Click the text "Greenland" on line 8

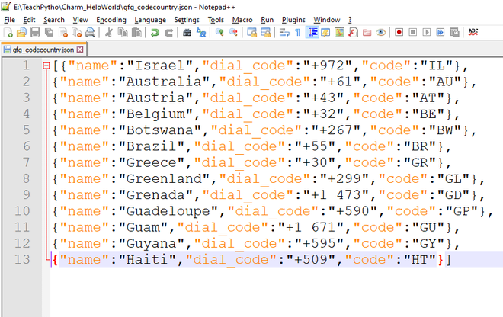[164, 178]
